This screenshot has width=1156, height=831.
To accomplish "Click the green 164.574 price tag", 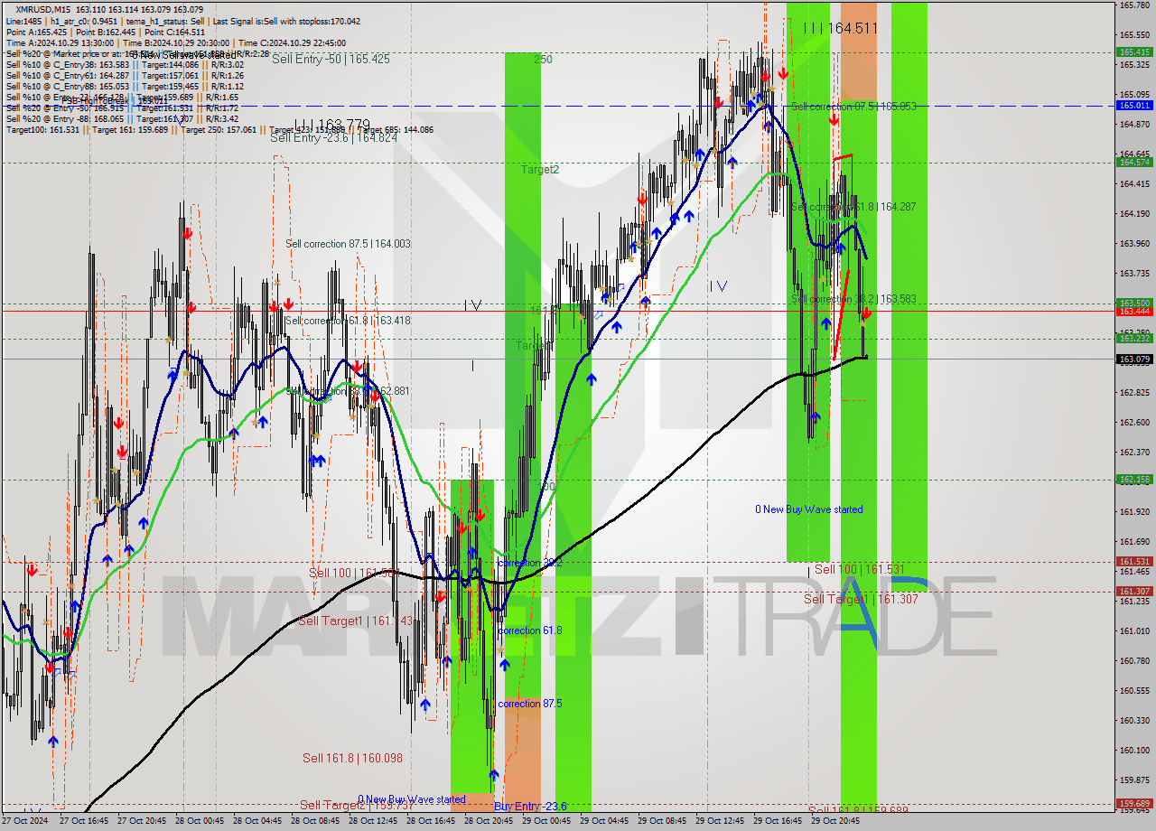I will click(1134, 163).
